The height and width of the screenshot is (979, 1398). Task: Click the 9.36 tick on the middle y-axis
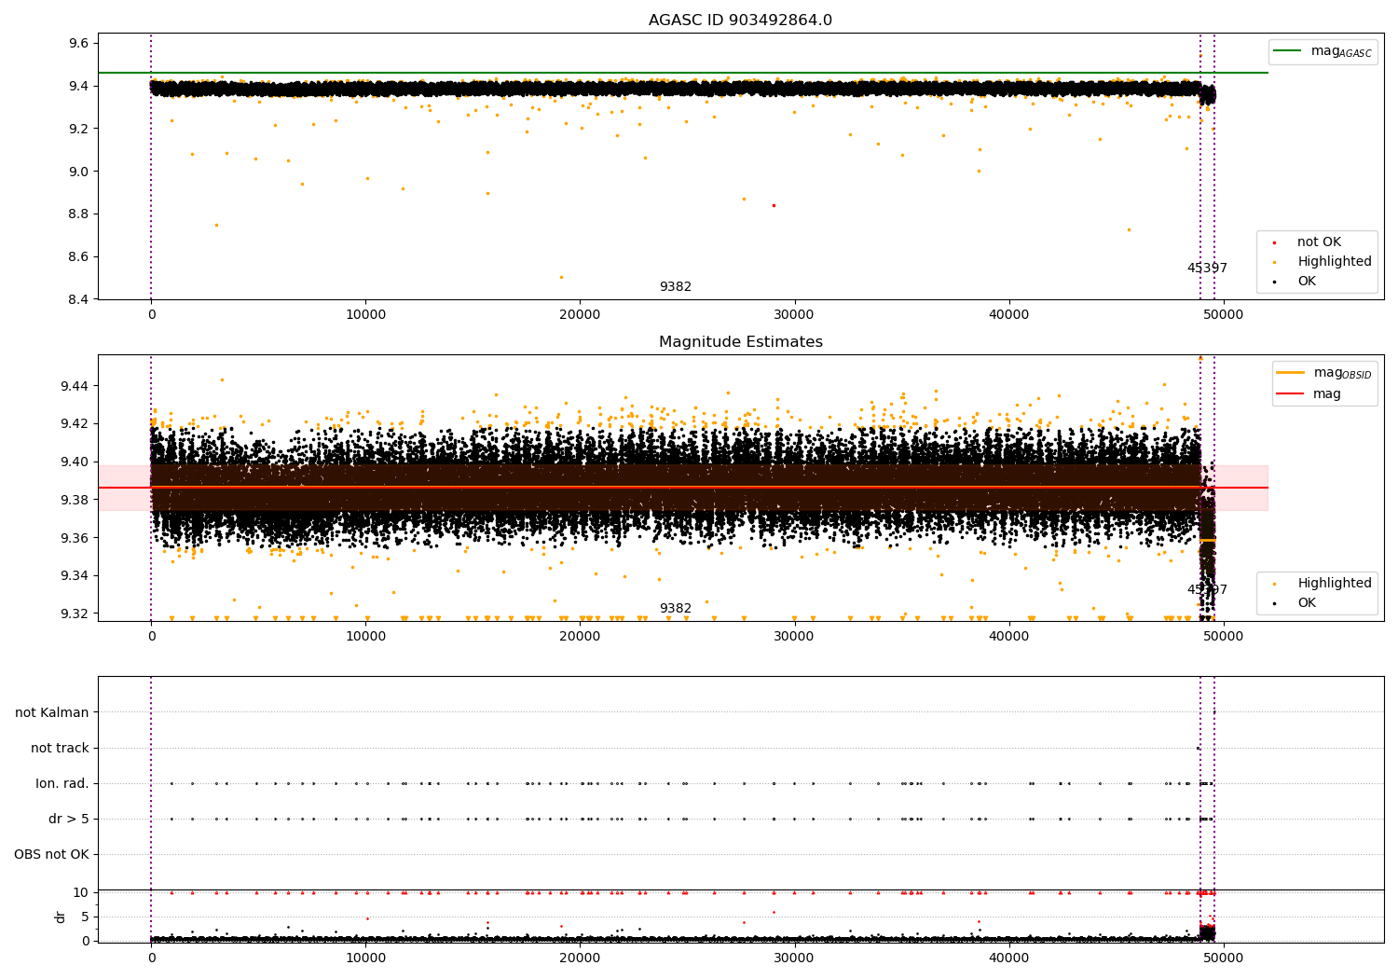tap(75, 538)
